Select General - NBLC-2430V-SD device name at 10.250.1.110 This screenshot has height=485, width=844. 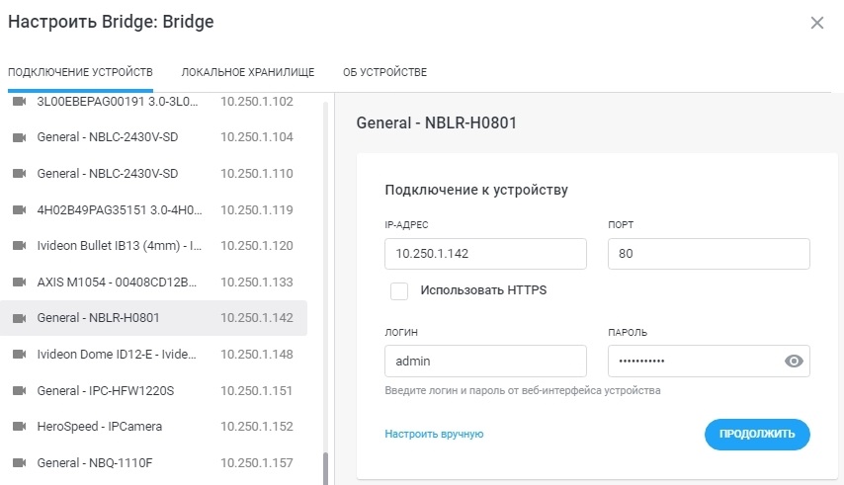click(107, 174)
